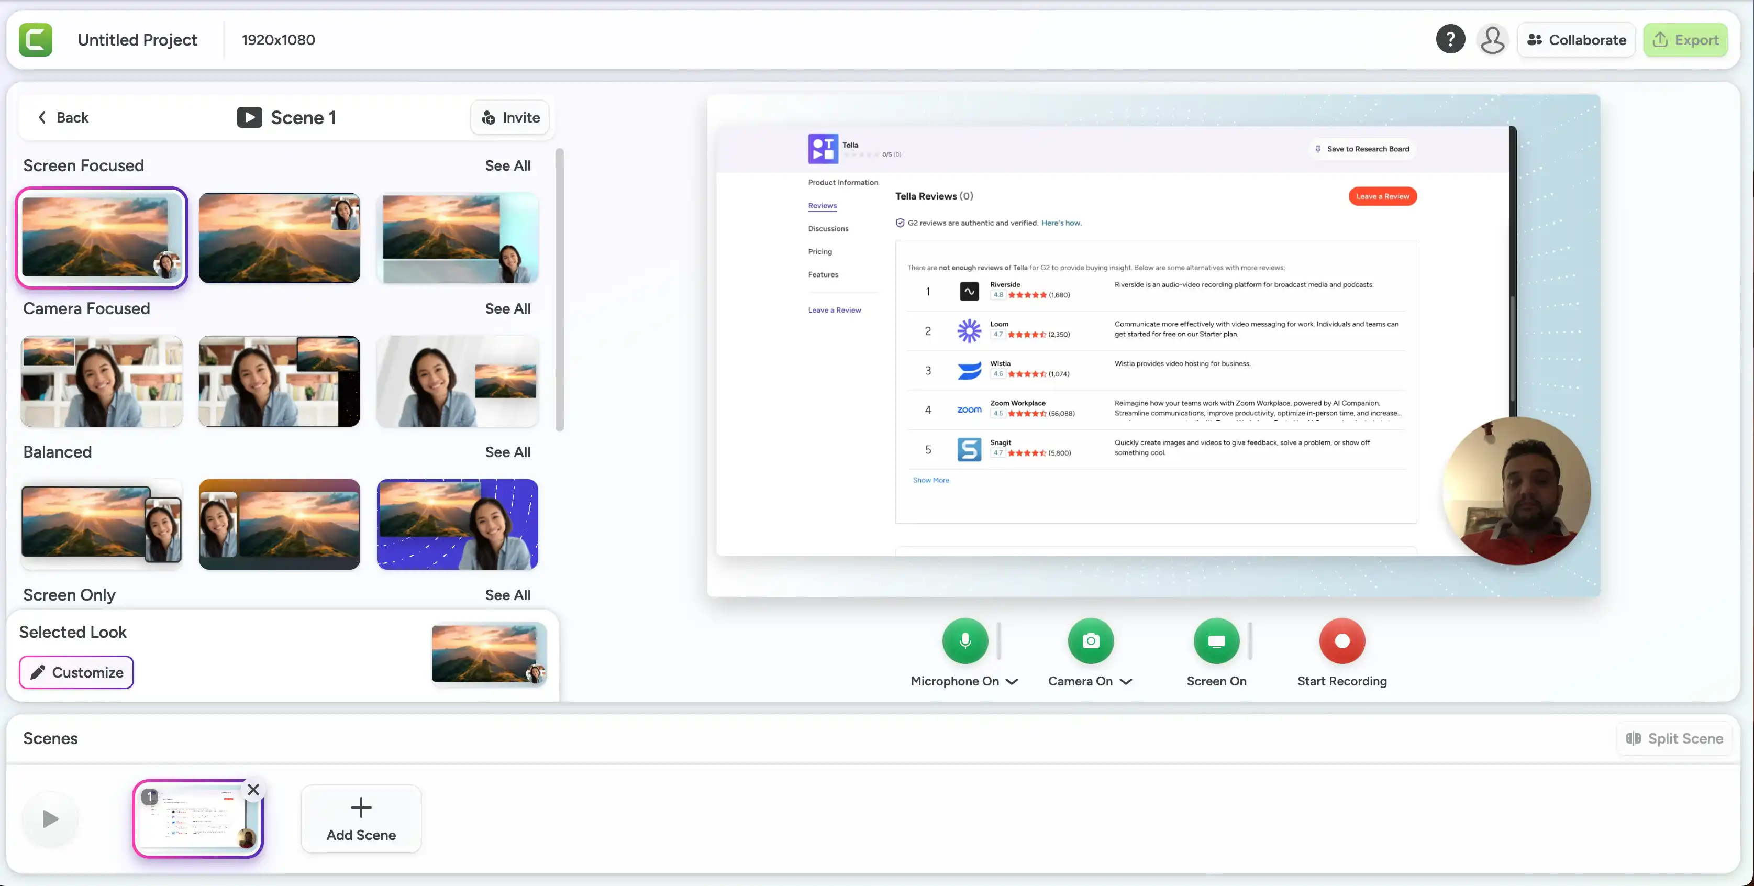This screenshot has width=1754, height=886.
Task: Click the Export button
Action: [x=1685, y=39]
